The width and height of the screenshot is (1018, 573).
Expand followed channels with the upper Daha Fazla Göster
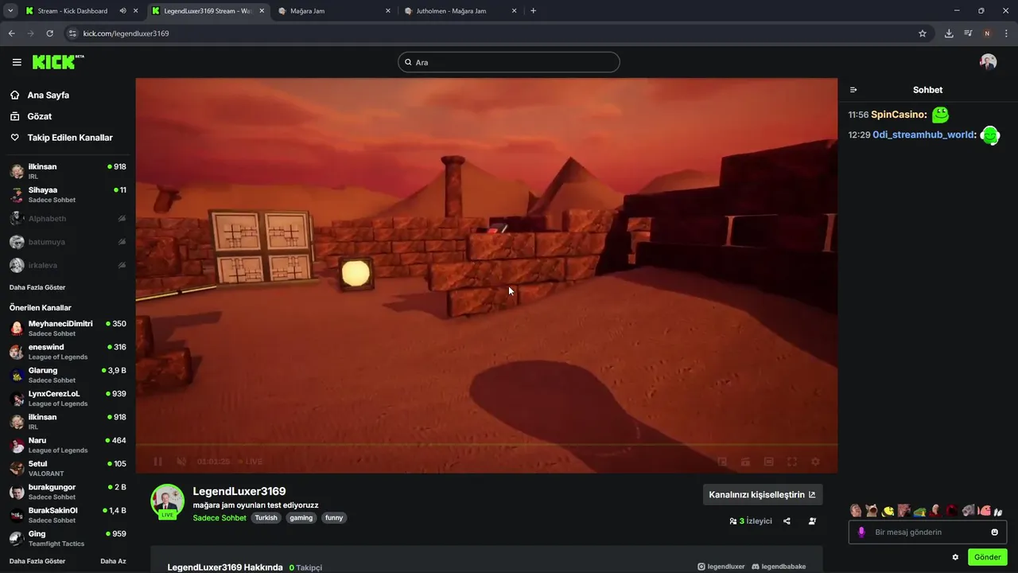click(x=37, y=287)
